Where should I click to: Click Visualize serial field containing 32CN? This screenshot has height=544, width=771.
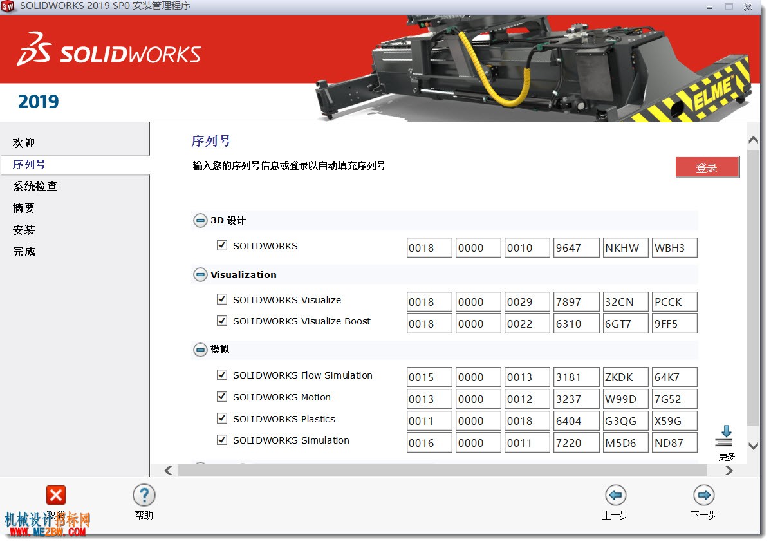click(626, 301)
